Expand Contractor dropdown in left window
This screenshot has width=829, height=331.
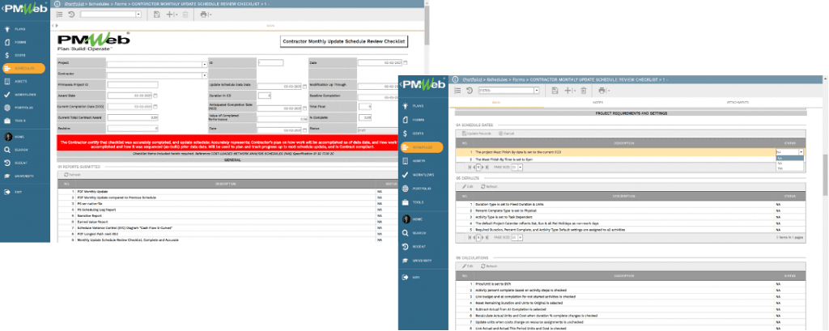pyautogui.click(x=204, y=75)
